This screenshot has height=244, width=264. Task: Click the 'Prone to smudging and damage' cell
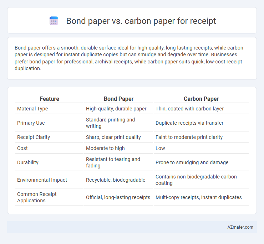[192, 162]
